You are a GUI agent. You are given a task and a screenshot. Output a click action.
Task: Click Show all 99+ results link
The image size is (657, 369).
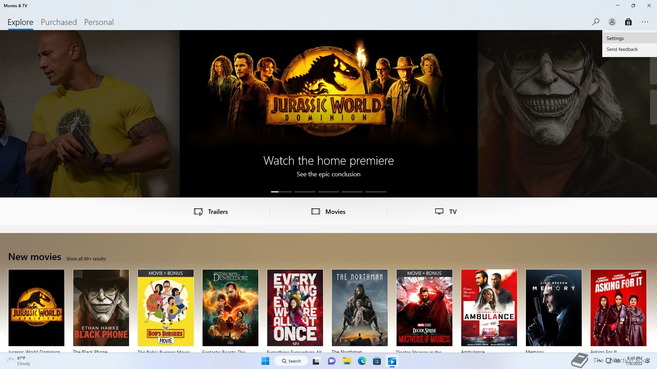(x=86, y=259)
